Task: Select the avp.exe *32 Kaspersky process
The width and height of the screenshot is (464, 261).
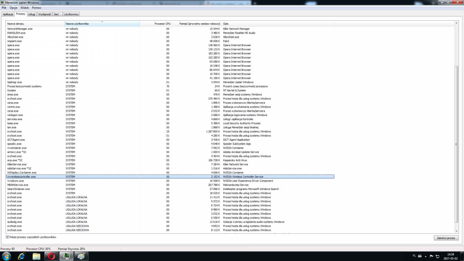Action: coord(170,160)
